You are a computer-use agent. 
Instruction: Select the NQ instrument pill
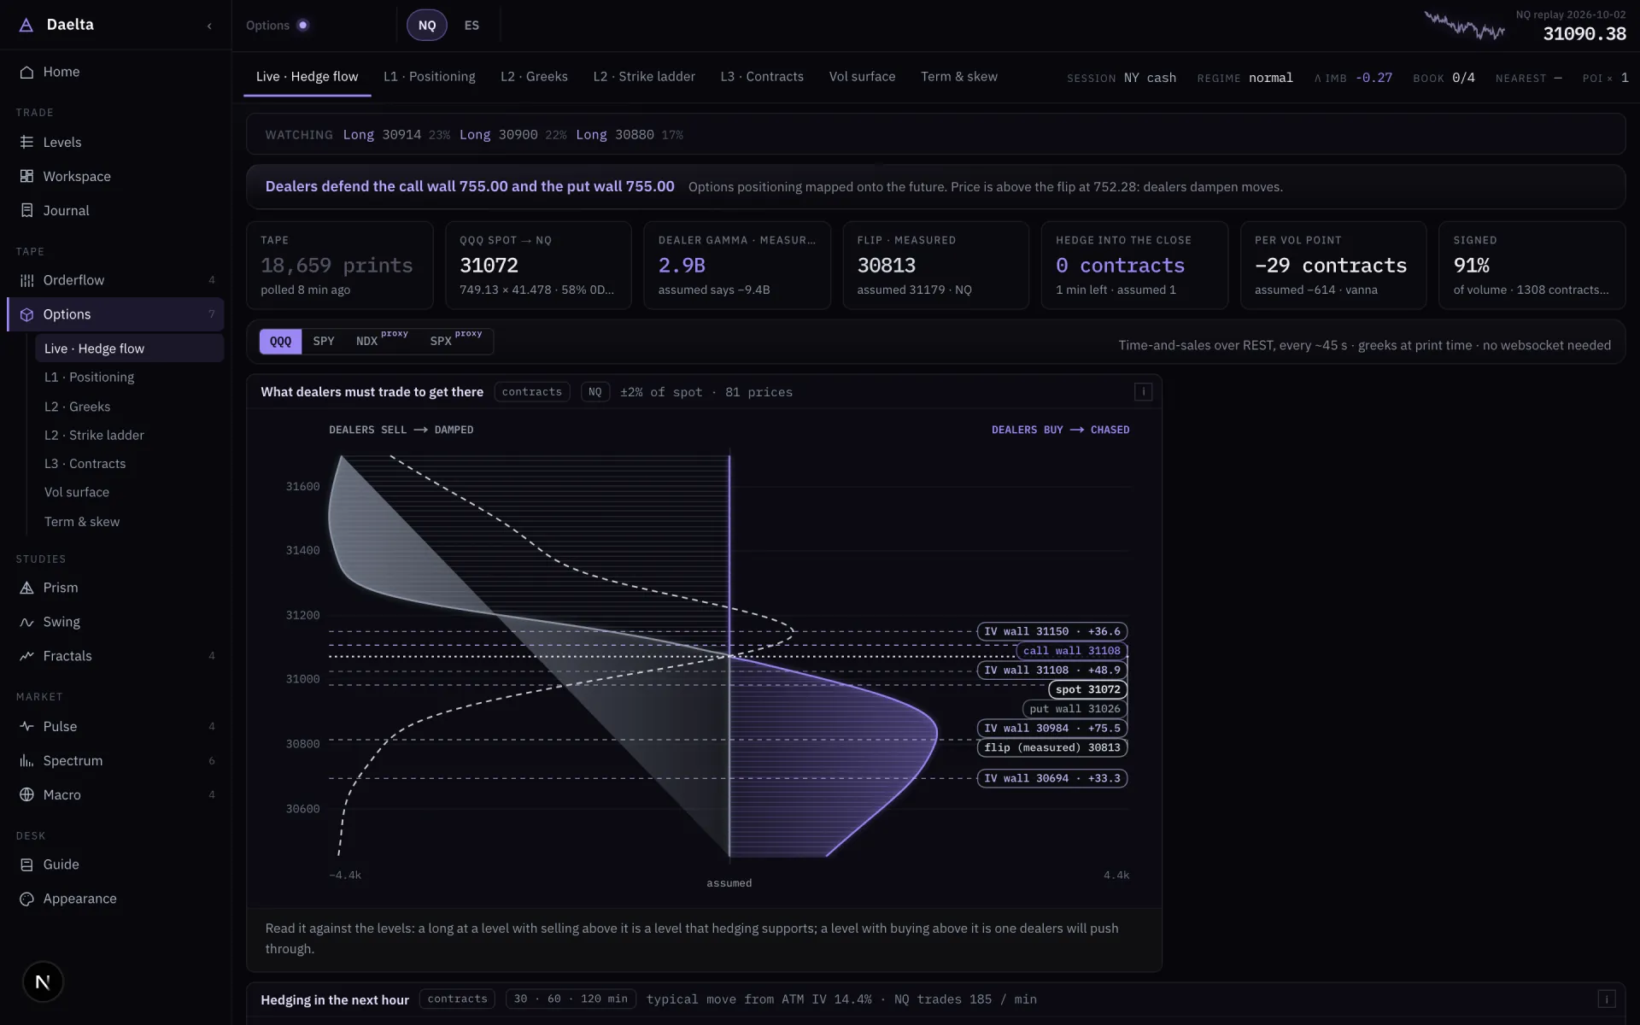(x=427, y=26)
